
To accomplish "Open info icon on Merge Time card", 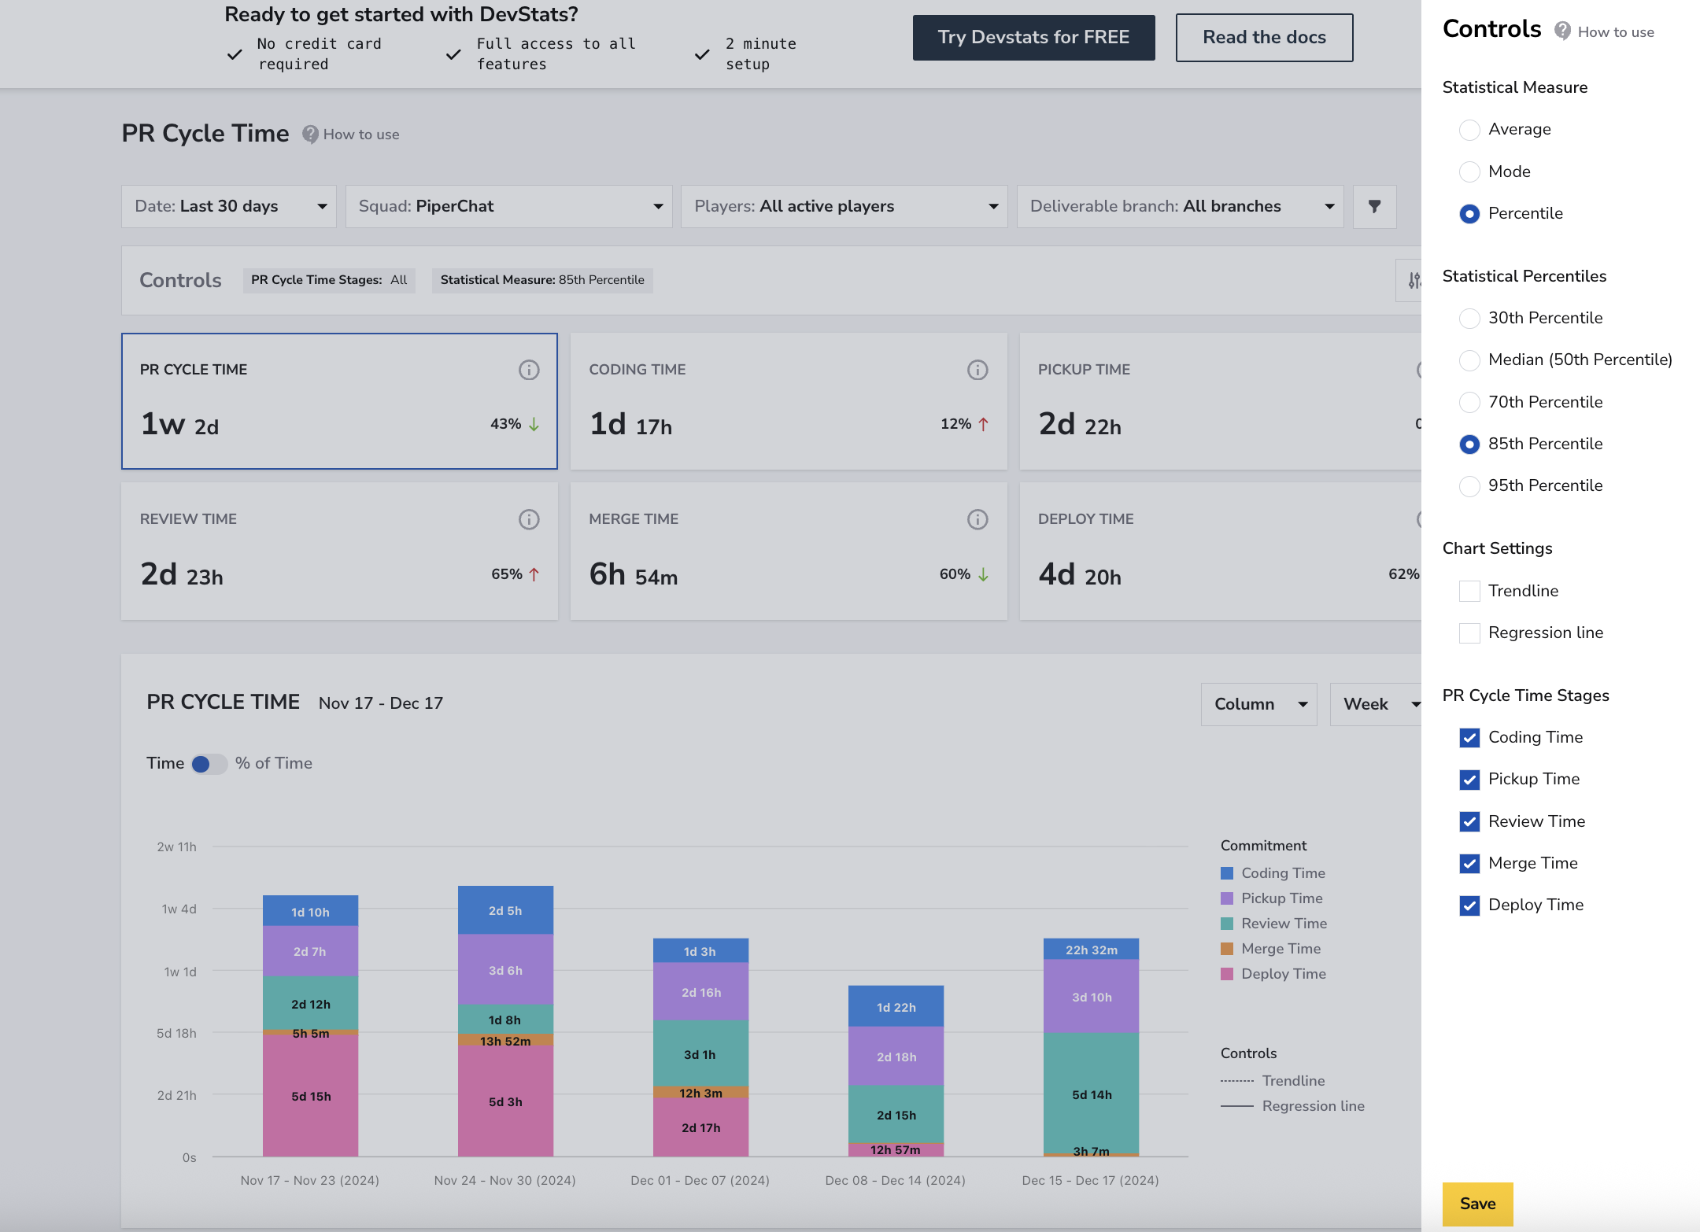I will (x=978, y=519).
